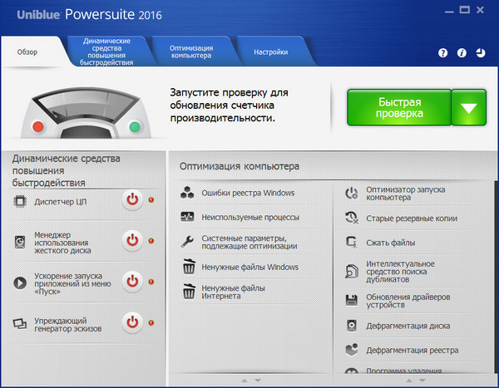The width and height of the screenshot is (499, 388).
Task: Start scan with Быстрая проверка button
Action: point(399,107)
